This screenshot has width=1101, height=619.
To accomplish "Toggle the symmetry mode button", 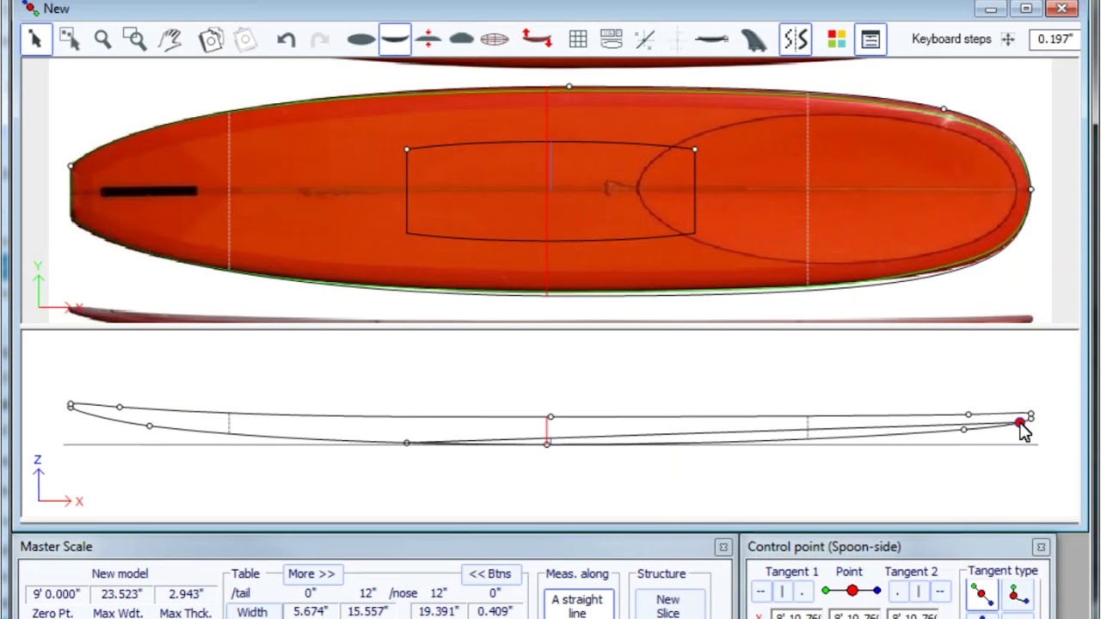I will coord(796,40).
